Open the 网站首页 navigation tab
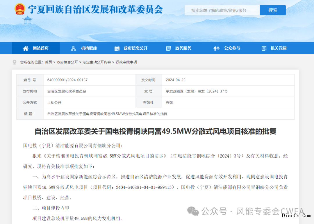This screenshot has width=314, height=224. coord(36,48)
